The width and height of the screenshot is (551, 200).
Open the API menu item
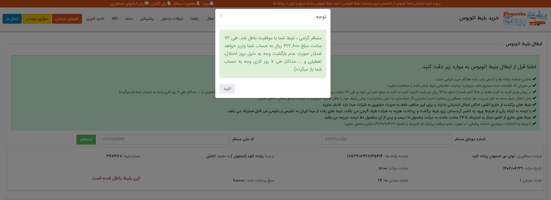click(x=115, y=19)
